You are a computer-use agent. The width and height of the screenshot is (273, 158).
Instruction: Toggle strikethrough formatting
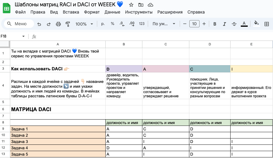tap(234, 24)
